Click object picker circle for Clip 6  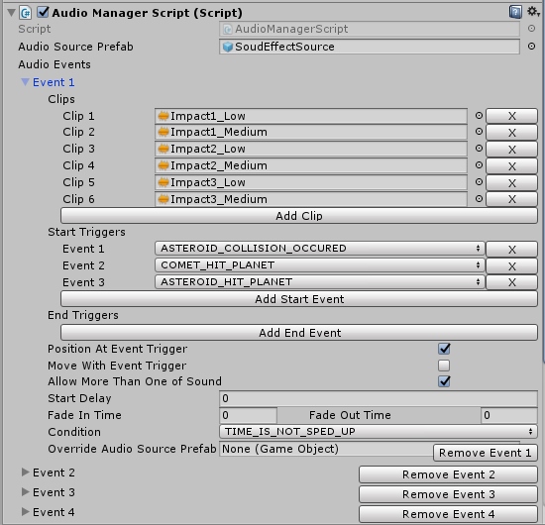[x=479, y=199]
